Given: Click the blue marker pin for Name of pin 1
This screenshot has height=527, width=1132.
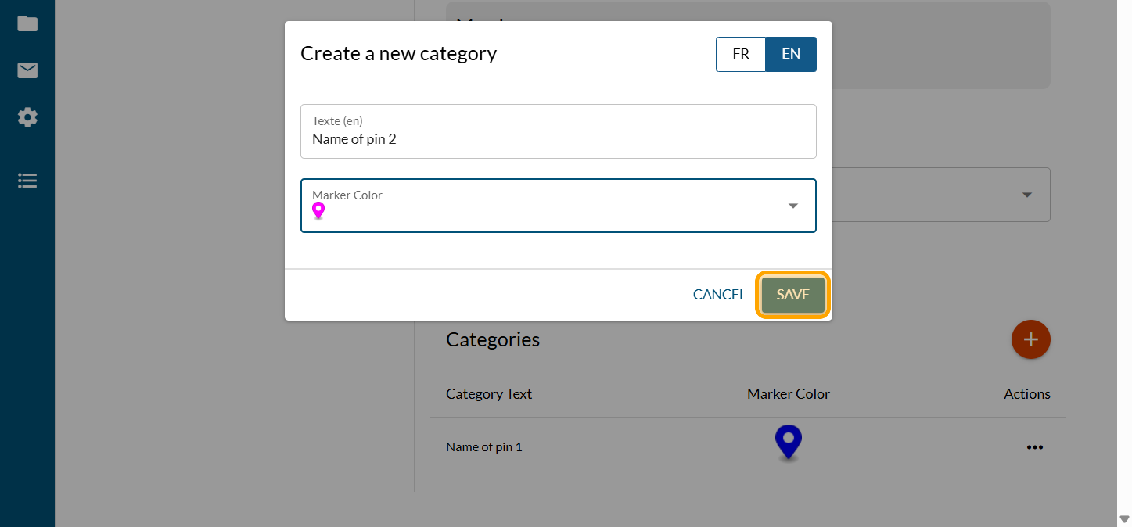Looking at the screenshot, I should [788, 442].
